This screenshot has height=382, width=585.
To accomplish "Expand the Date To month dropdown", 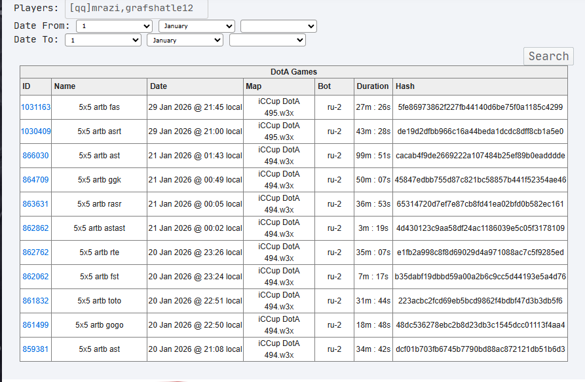I will pos(185,40).
